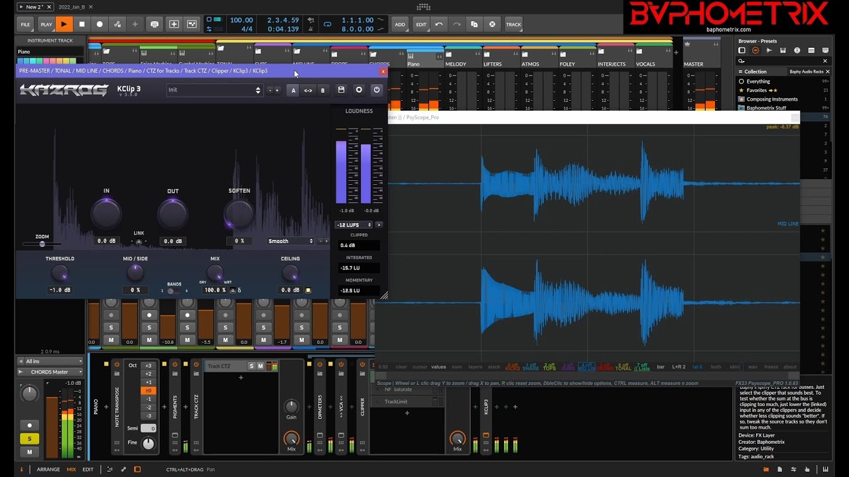
Task: Select the +3 octave transpose button
Action: [149, 366]
